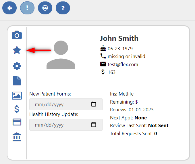Click the back arrow button
Viewport: 195px width, 164px height.
(9, 8)
